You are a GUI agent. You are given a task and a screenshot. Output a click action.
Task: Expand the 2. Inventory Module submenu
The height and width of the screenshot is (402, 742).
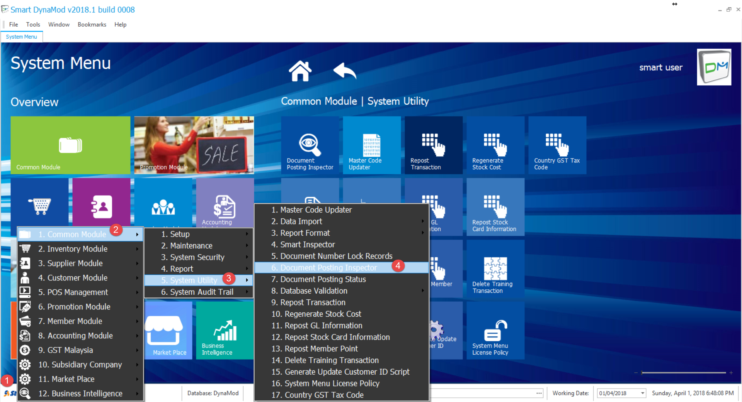tap(80, 249)
